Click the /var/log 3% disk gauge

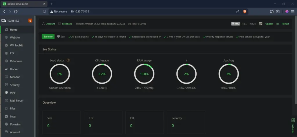click(229, 74)
